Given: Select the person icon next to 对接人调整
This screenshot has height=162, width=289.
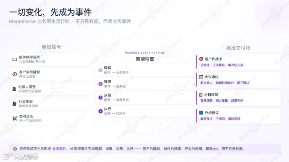Looking at the screenshot, I should tap(14, 89).
